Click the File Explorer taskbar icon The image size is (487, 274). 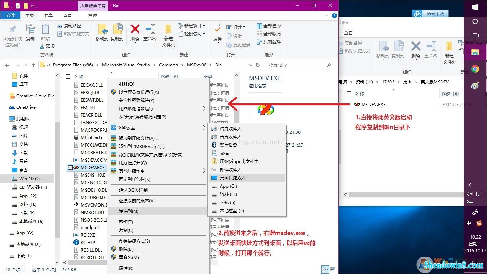pos(475,52)
